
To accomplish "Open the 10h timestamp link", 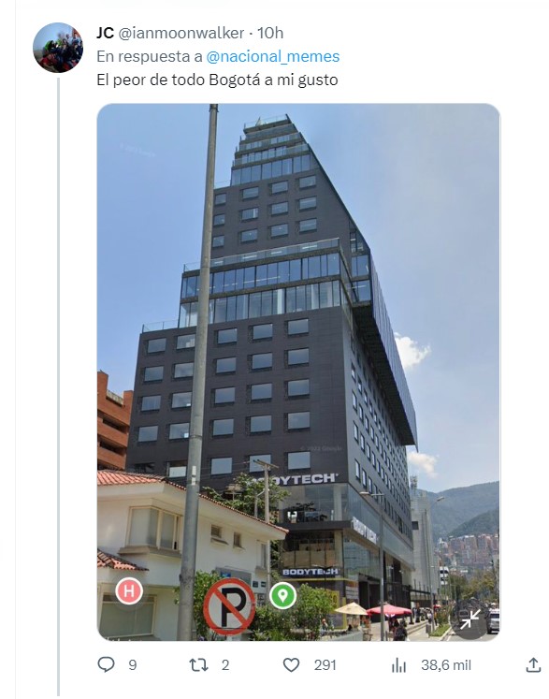I will (270, 33).
